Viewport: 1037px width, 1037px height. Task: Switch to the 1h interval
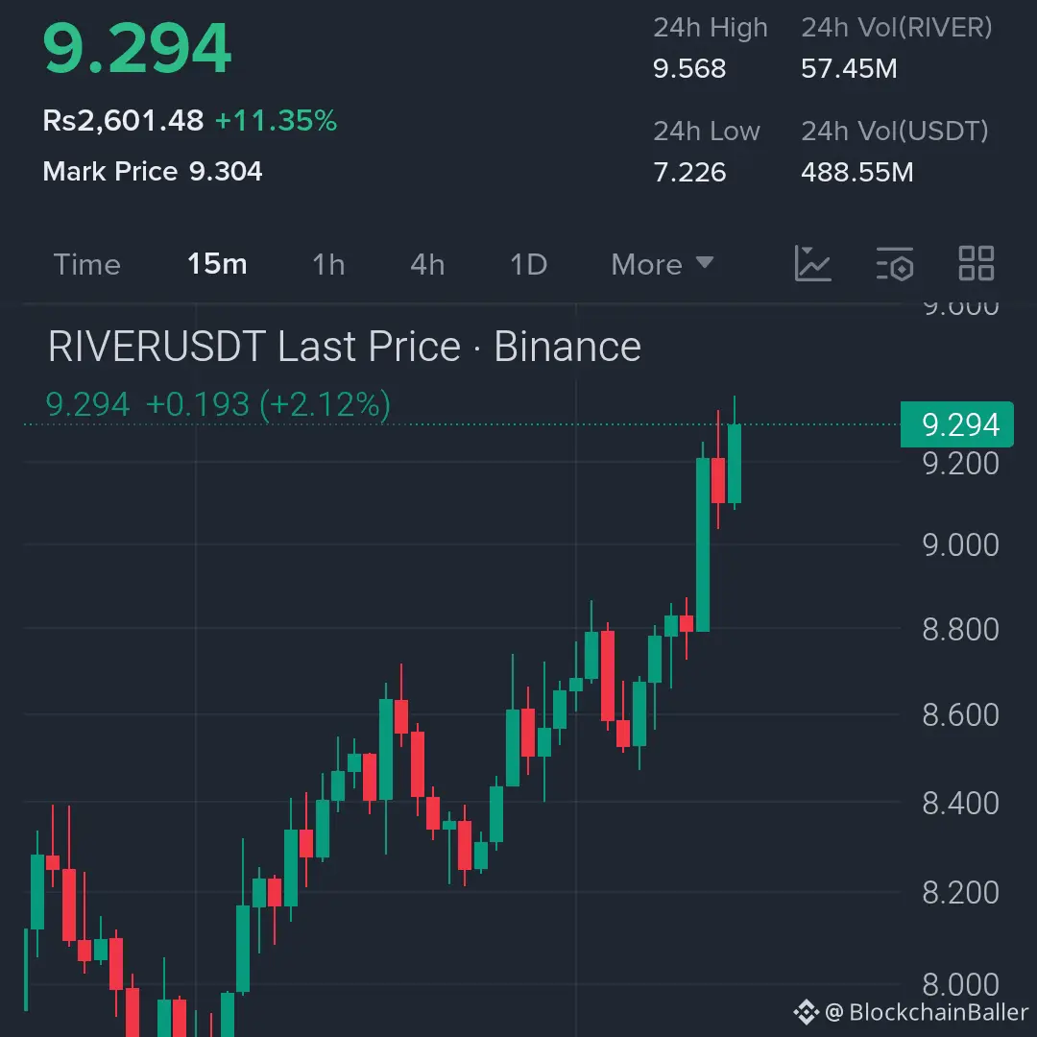point(328,265)
